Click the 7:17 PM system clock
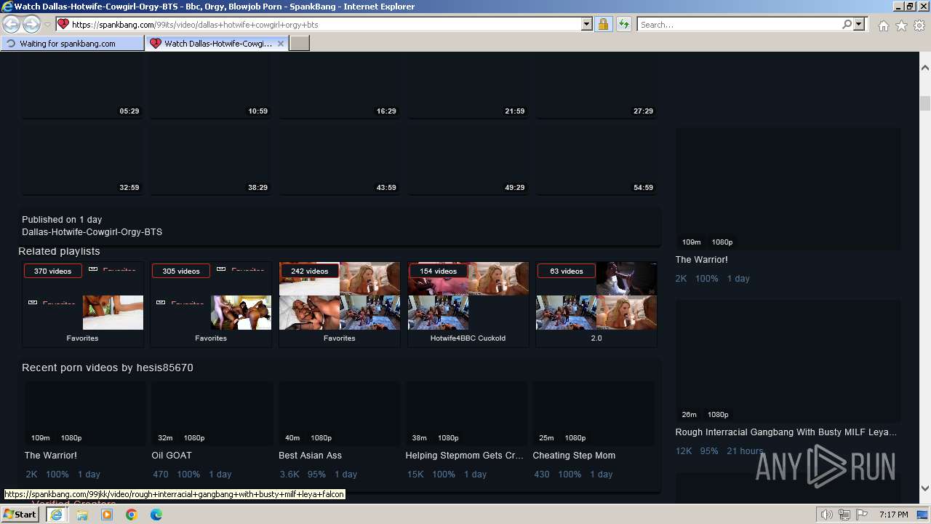931x524 pixels. click(893, 515)
